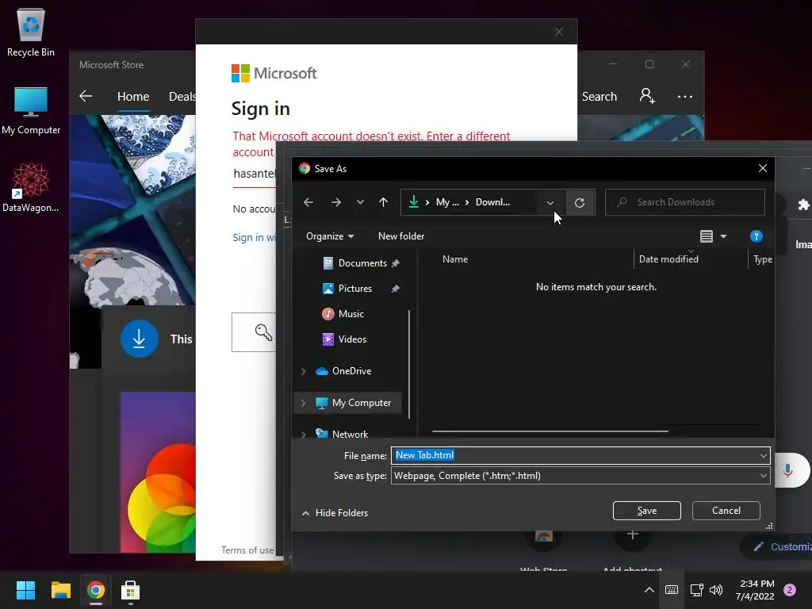Open the Organize menu
812x609 pixels.
[x=330, y=236]
